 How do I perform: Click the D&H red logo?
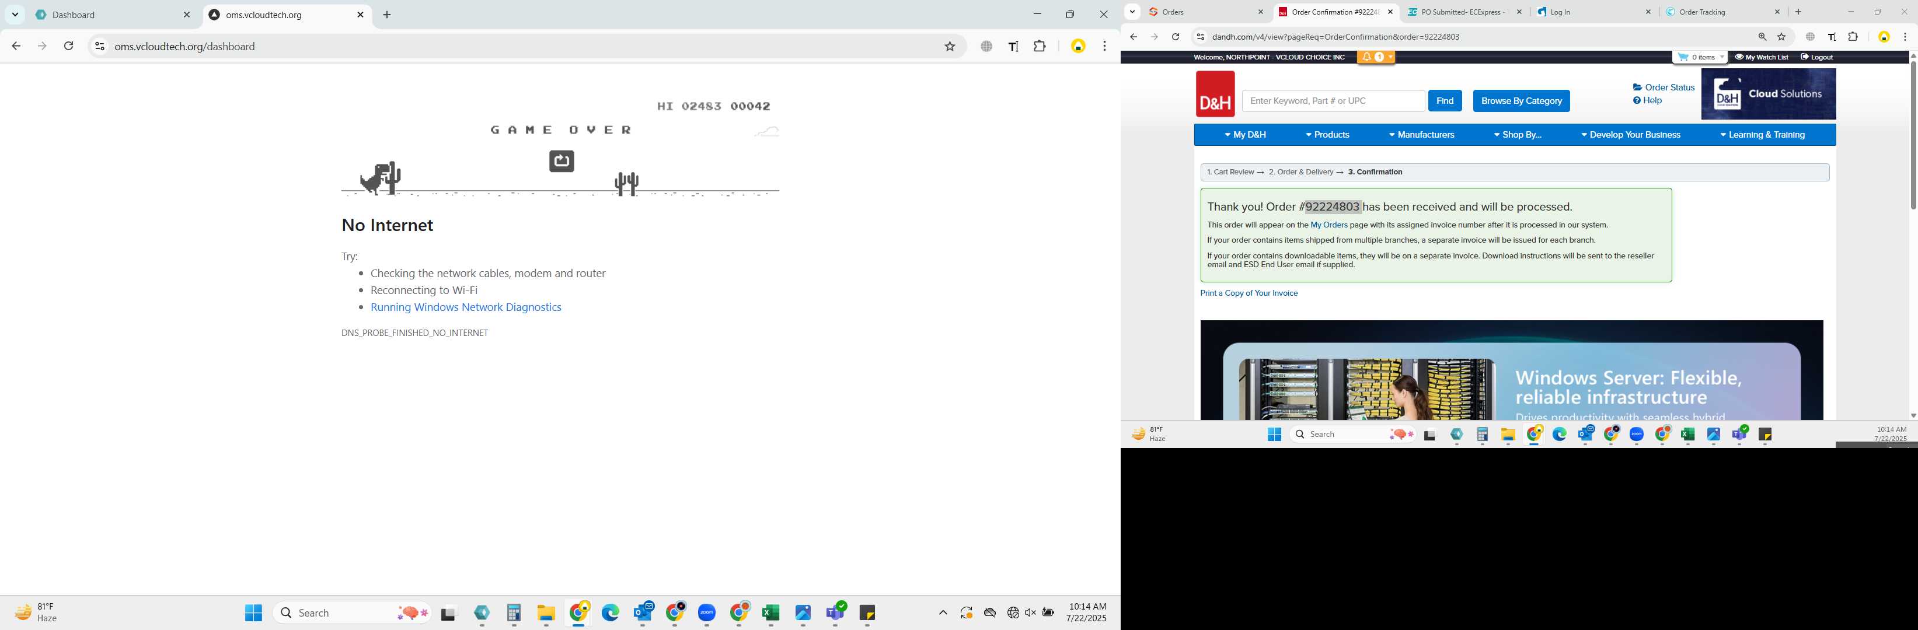point(1215,94)
